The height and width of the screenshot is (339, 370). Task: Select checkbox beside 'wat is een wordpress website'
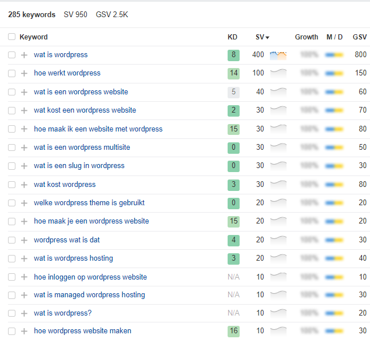(x=11, y=92)
